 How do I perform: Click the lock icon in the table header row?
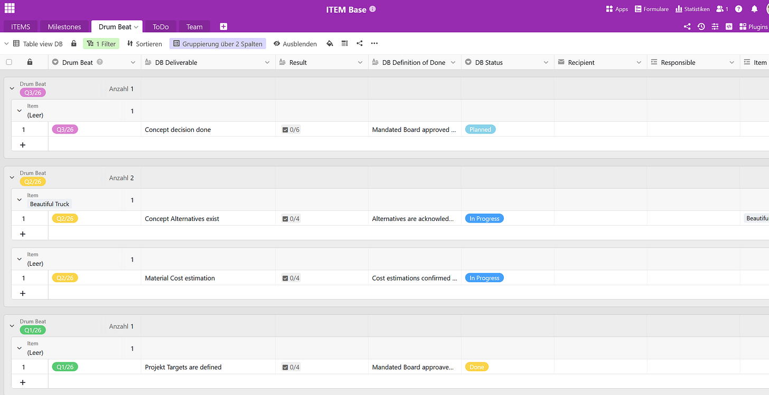30,62
